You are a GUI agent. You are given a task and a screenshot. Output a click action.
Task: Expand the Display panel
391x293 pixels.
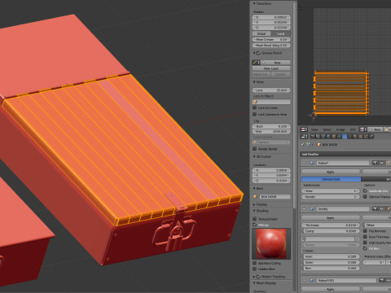(x=254, y=204)
